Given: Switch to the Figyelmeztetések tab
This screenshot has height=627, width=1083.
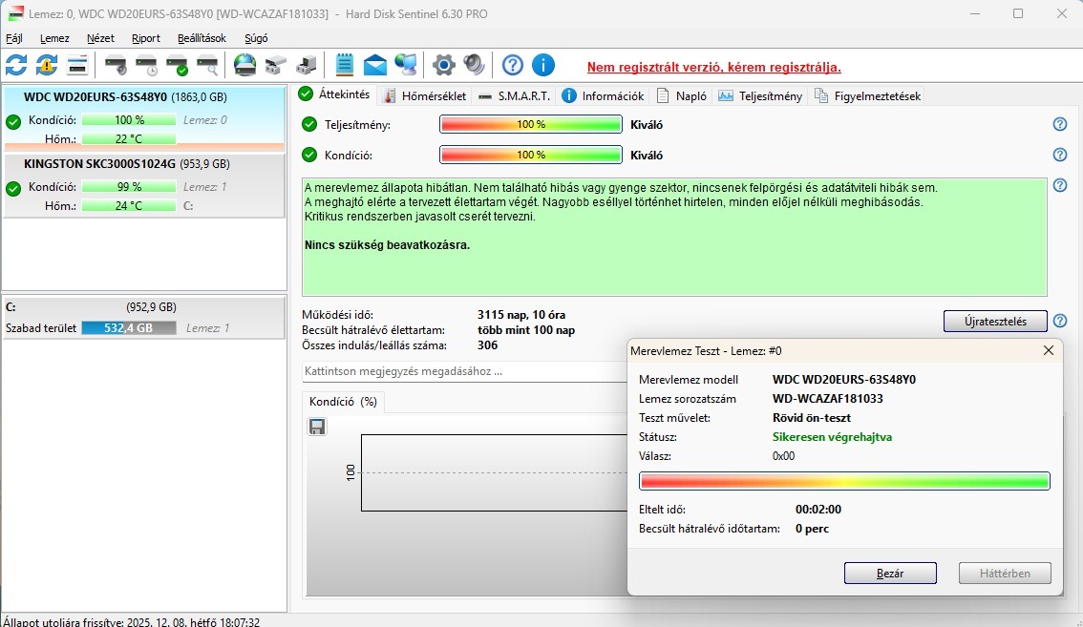Looking at the screenshot, I should pyautogui.click(x=867, y=96).
